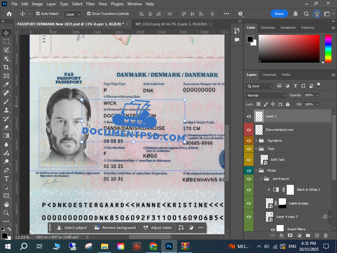Open the blending mode Normal dropdown
337x253 pixels.
point(266,95)
